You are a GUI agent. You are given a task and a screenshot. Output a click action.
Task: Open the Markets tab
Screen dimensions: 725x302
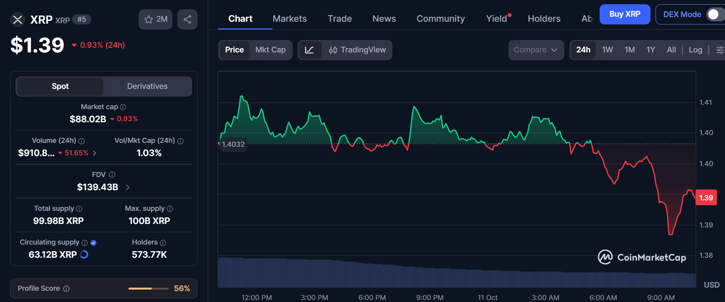pos(290,19)
